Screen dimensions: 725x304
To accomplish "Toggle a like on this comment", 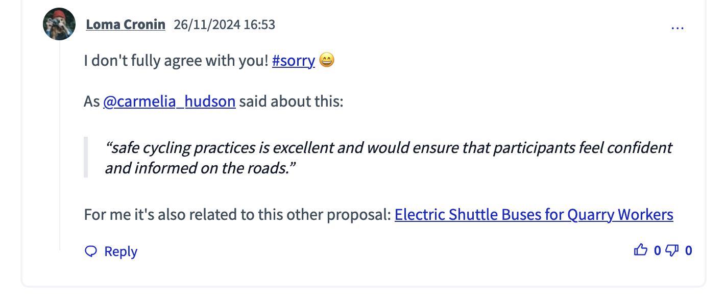I will coord(642,250).
